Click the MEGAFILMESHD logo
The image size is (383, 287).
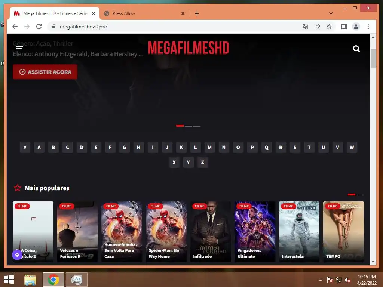click(189, 47)
